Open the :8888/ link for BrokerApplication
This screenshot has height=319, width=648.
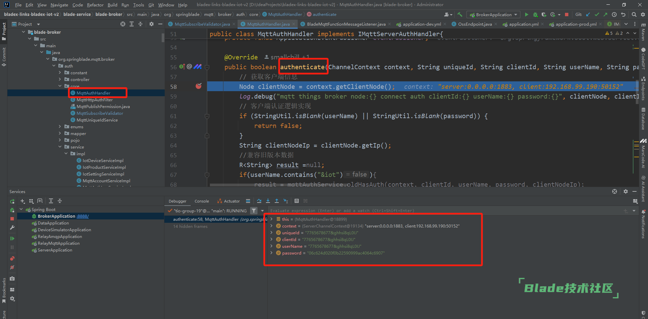83,216
